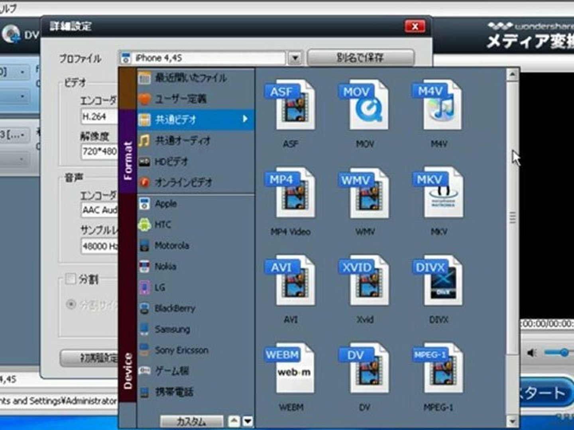This screenshot has width=574, height=430.
Task: Open the 48000 Hz sample rate dropdown
Action: tap(100, 246)
